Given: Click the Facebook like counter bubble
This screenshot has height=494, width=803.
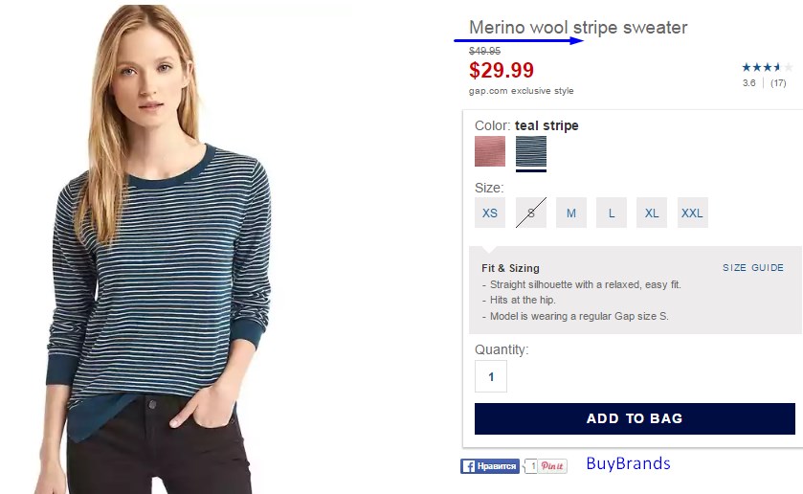Looking at the screenshot, I should click(531, 466).
